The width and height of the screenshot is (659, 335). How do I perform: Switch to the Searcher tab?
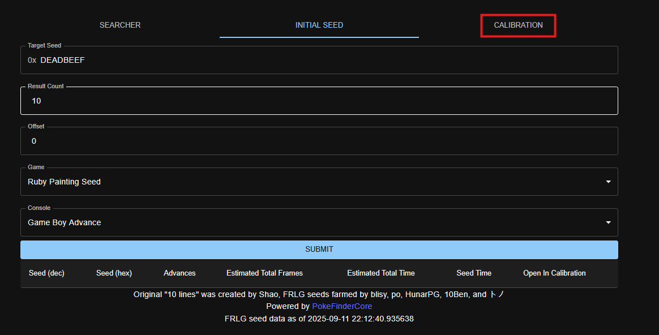point(120,25)
